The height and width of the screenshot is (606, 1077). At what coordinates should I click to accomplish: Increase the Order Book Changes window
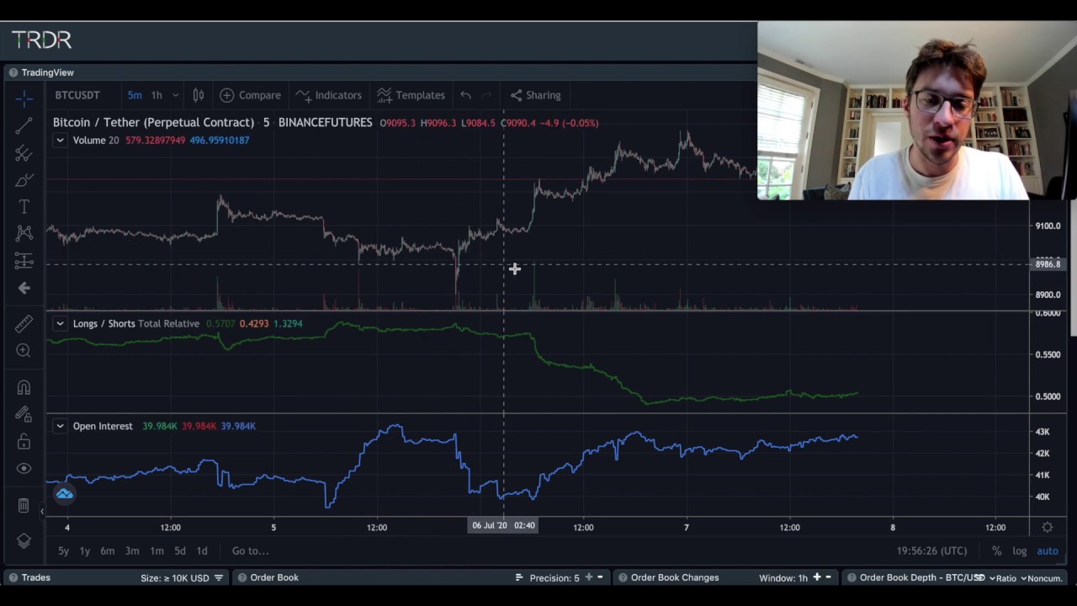coord(816,577)
